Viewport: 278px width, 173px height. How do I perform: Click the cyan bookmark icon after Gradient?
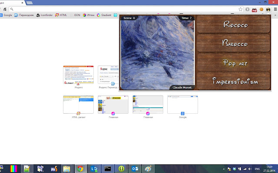click(x=116, y=15)
